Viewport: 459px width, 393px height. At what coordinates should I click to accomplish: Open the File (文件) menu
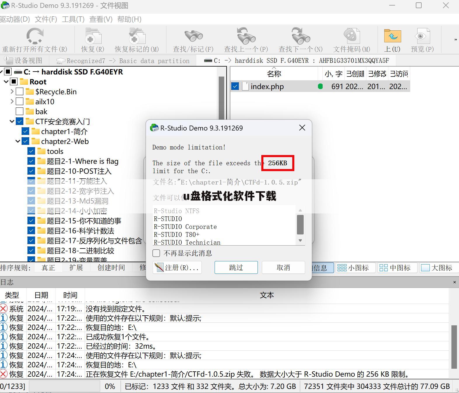(46, 19)
